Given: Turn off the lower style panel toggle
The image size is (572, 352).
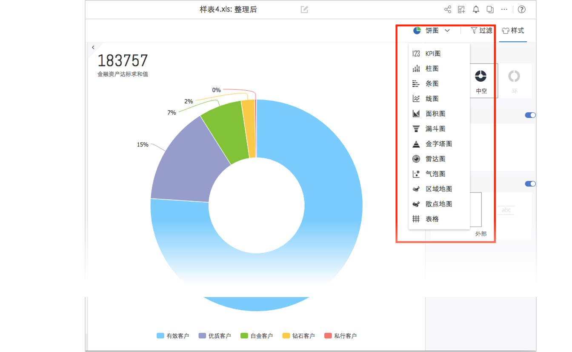Looking at the screenshot, I should click(530, 183).
